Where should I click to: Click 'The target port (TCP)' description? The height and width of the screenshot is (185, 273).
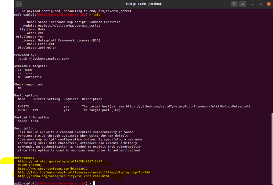tap(101, 110)
